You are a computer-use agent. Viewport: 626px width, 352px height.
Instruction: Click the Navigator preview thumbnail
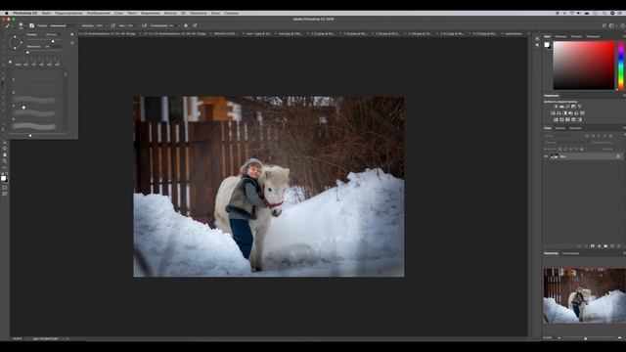(585, 295)
